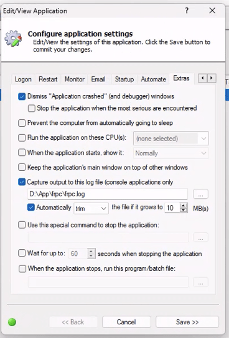Open the Normally show-window dropdown
This screenshot has height=338, width=229.
tap(171, 153)
